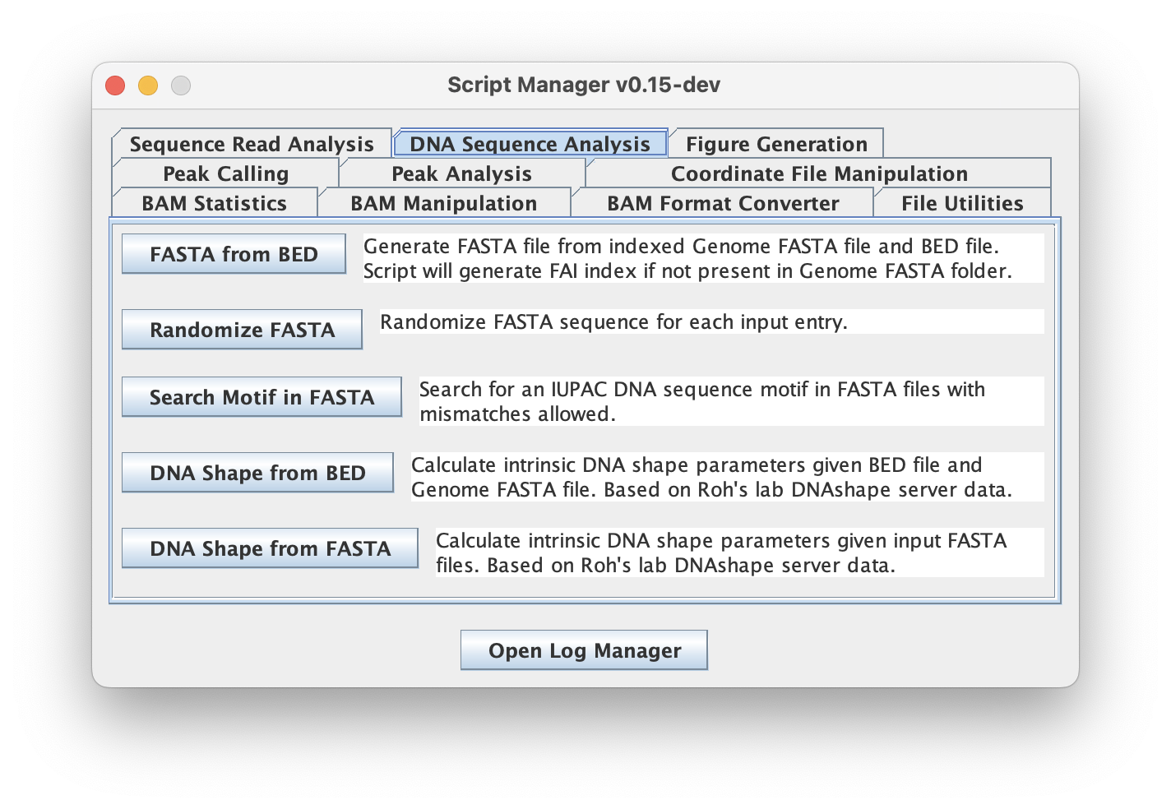
Task: Launch Randomize FASTA script
Action: point(242,330)
